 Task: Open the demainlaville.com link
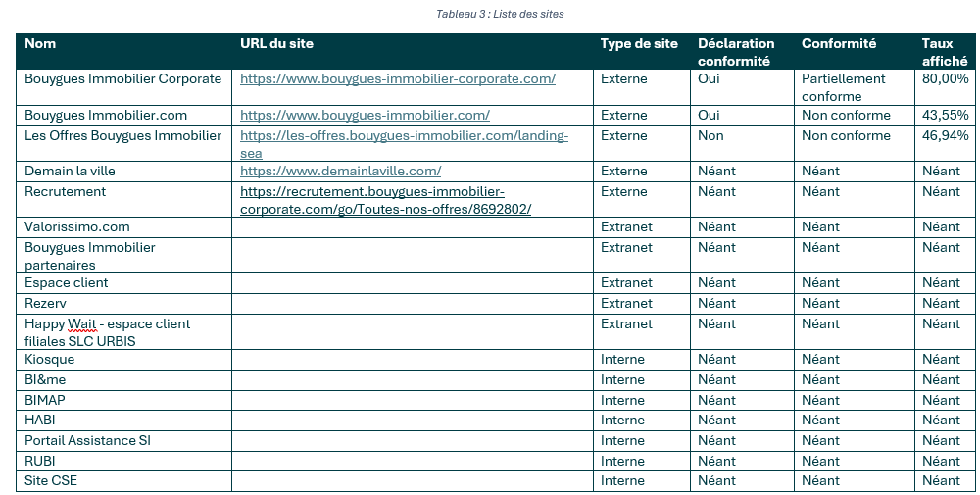click(x=341, y=171)
